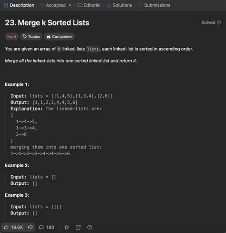The width and height of the screenshot is (226, 233).
Task: Expand the Topics tag button
Action: click(31, 37)
